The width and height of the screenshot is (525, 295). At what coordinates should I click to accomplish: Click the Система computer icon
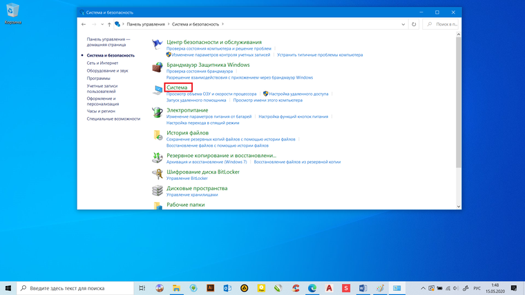(157, 90)
